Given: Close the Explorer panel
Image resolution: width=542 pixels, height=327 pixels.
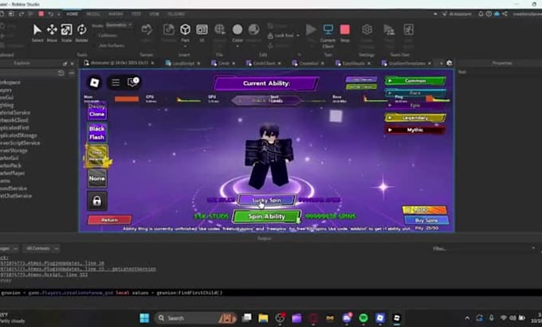Looking at the screenshot, I should [73, 64].
